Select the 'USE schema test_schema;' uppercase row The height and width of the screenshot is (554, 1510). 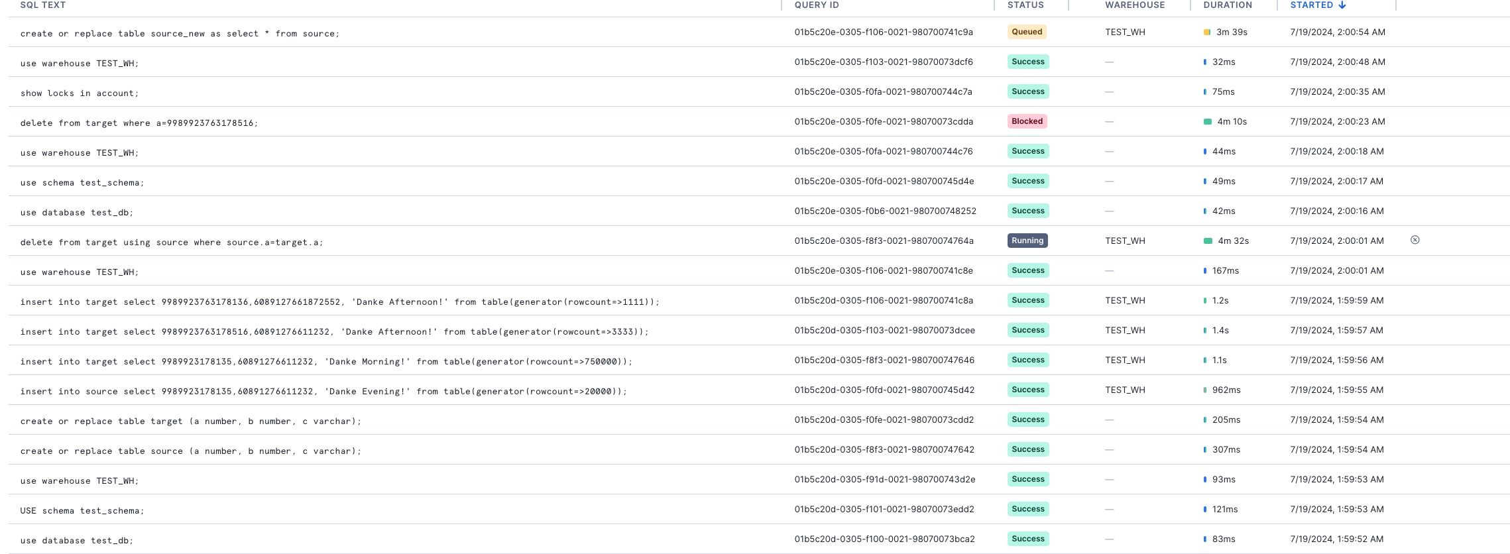759,509
